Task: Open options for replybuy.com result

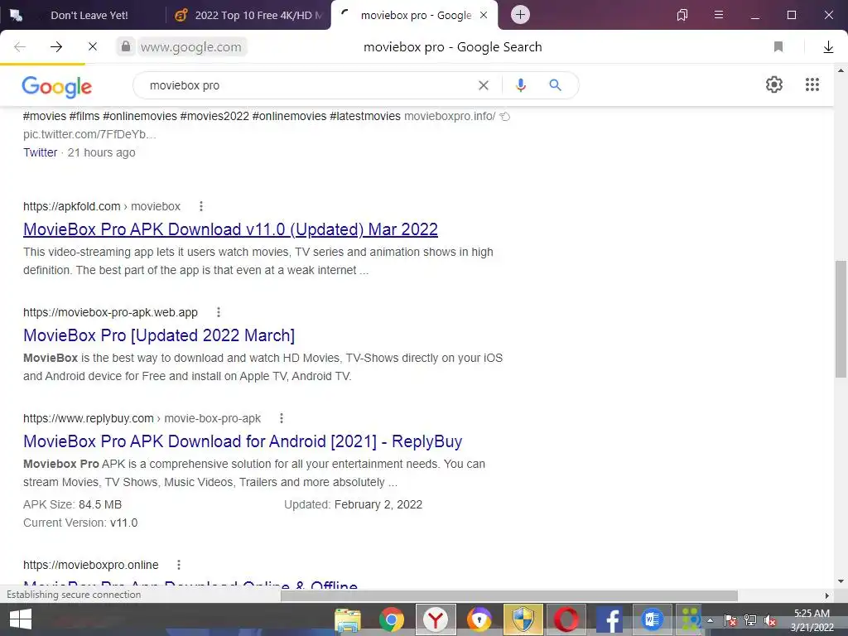Action: click(x=282, y=418)
